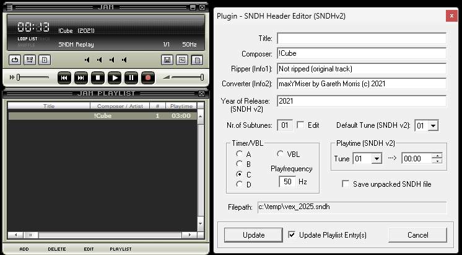The width and height of the screenshot is (462, 255).
Task: Increase playtime with the up stepper arrow
Action: [x=438, y=156]
